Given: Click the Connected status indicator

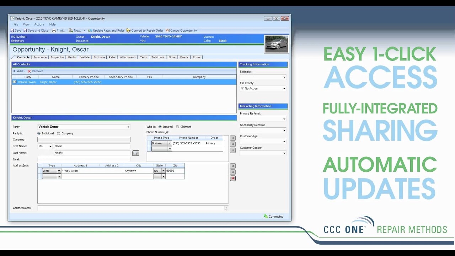Looking at the screenshot, I should coord(274,216).
